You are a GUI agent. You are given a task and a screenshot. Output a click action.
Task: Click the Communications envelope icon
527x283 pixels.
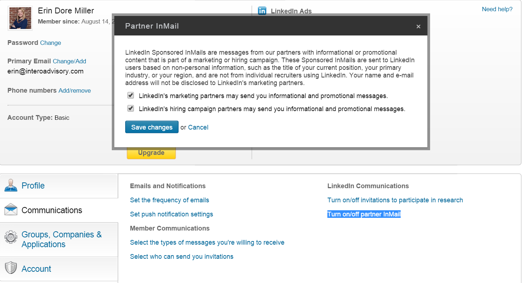coord(11,210)
